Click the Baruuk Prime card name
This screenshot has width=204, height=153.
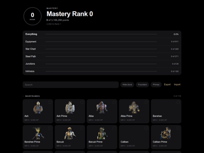tap(96, 142)
